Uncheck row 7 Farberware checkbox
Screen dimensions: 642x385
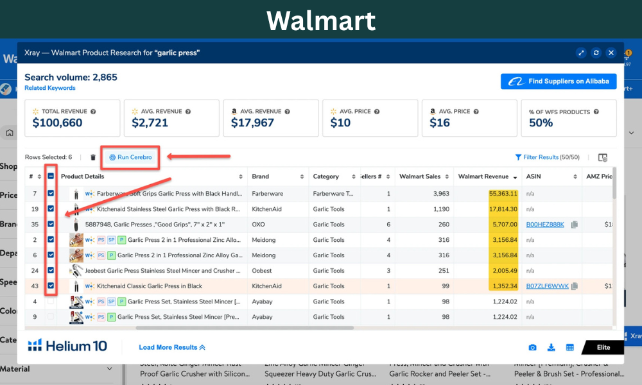coord(51,193)
